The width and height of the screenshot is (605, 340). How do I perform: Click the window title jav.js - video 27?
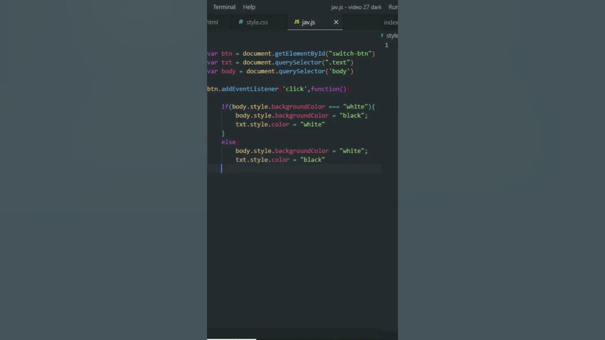pos(356,7)
